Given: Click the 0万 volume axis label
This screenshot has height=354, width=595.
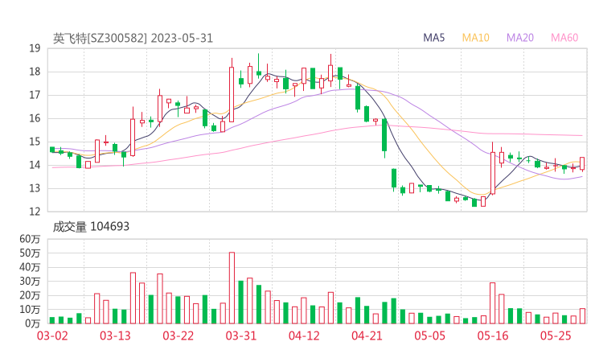Looking at the screenshot, I should (x=33, y=323).
